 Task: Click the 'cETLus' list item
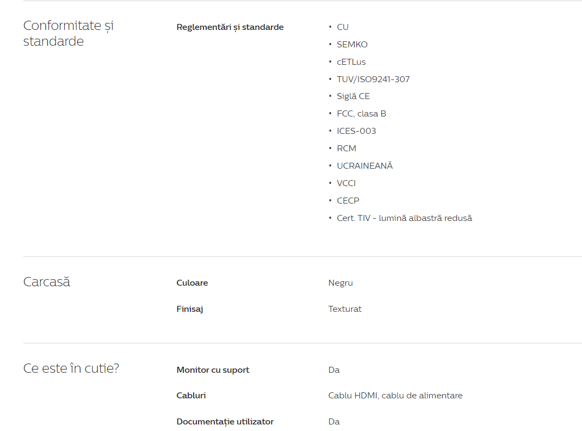click(x=351, y=62)
